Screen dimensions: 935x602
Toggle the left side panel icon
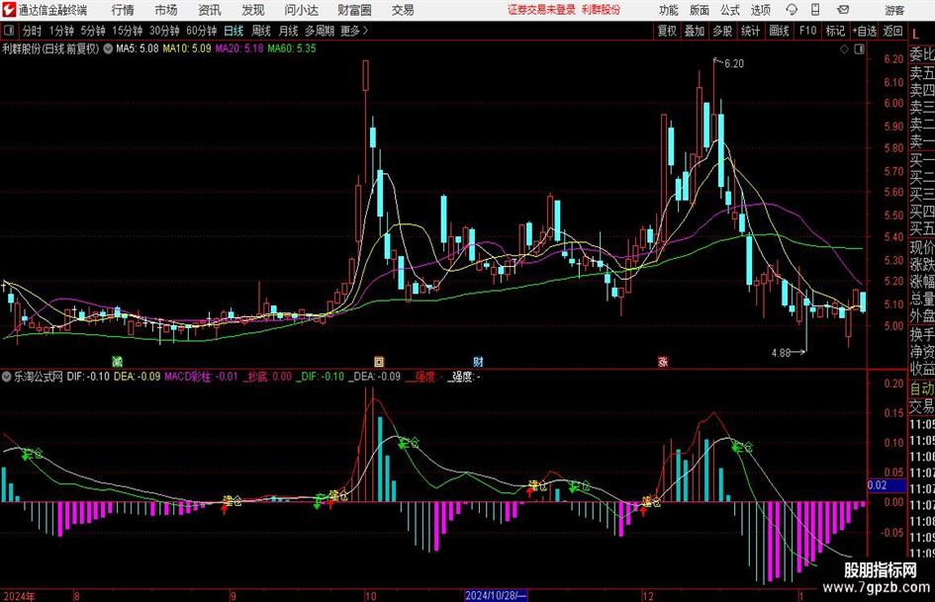[9, 31]
